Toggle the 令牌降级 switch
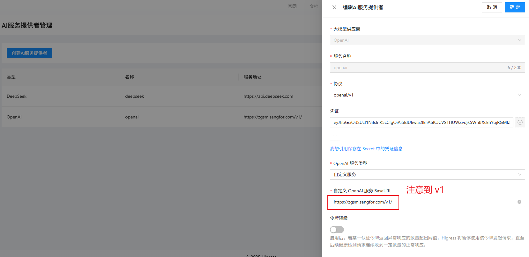This screenshot has height=257, width=529. click(337, 230)
